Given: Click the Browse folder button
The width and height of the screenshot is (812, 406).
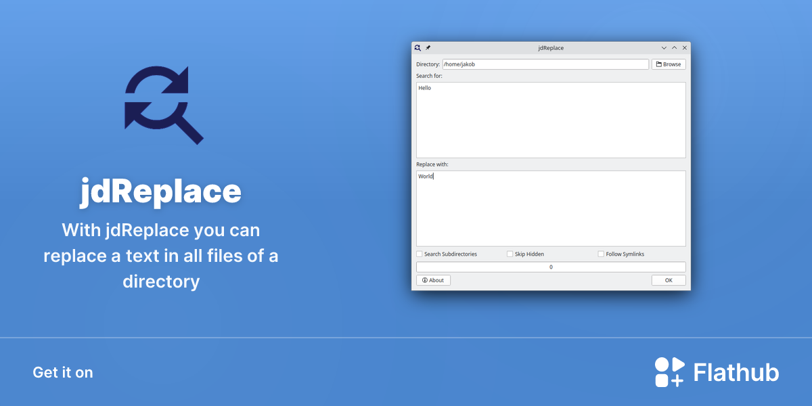Looking at the screenshot, I should click(669, 64).
